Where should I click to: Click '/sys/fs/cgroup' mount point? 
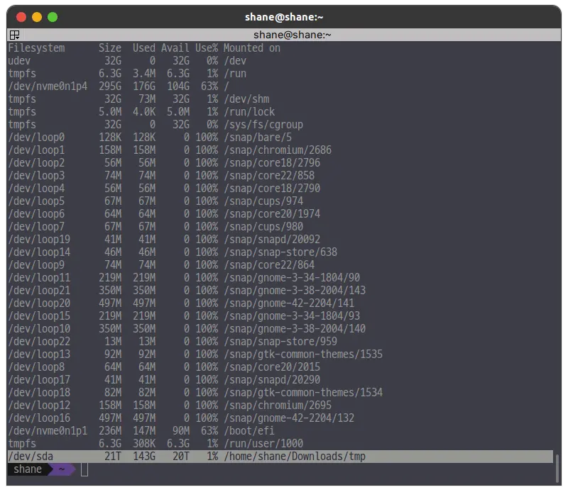point(263,125)
